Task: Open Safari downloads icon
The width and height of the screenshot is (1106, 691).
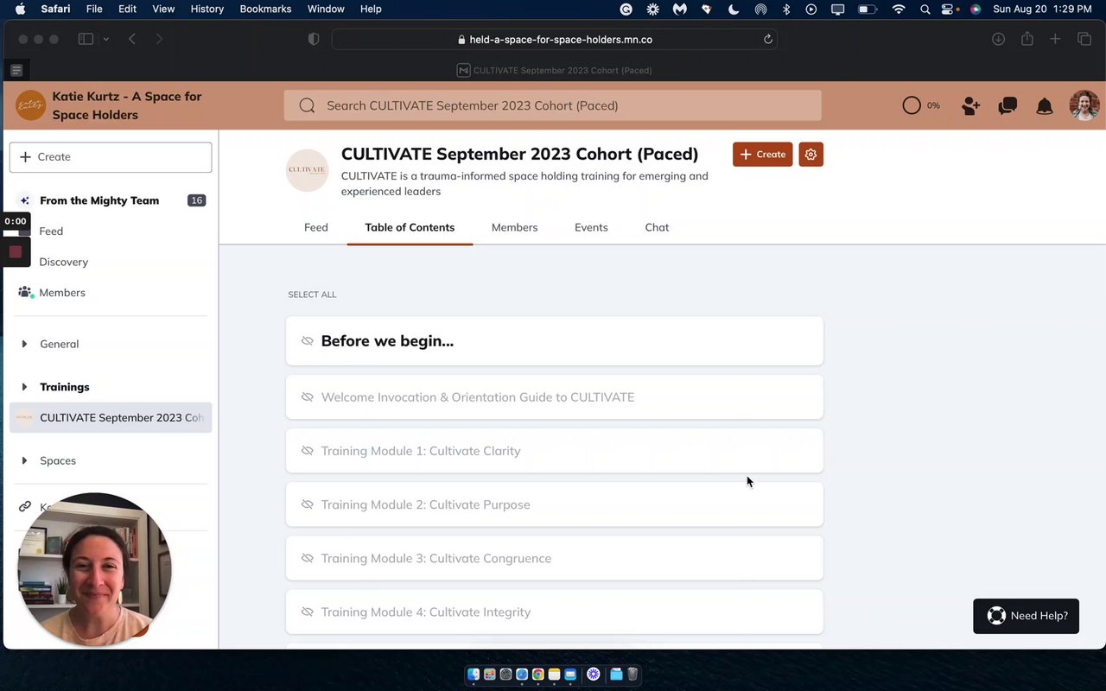Action: (998, 39)
